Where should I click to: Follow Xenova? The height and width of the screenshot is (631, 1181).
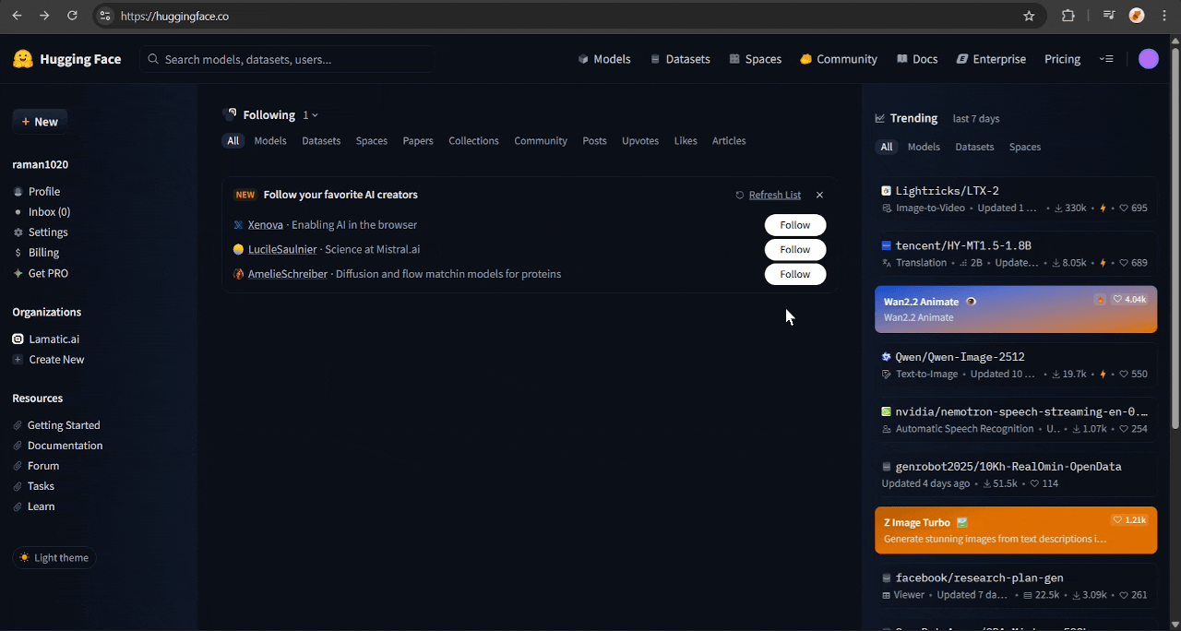tap(794, 225)
